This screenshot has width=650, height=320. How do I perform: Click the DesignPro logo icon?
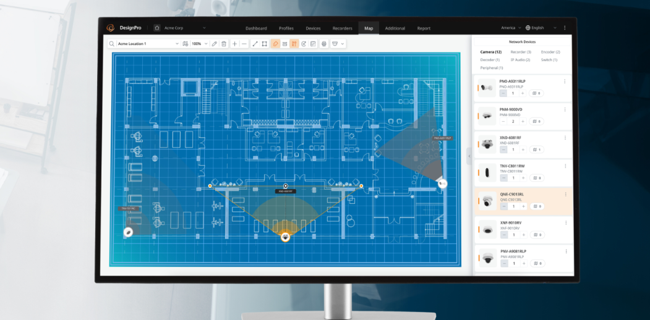110,28
